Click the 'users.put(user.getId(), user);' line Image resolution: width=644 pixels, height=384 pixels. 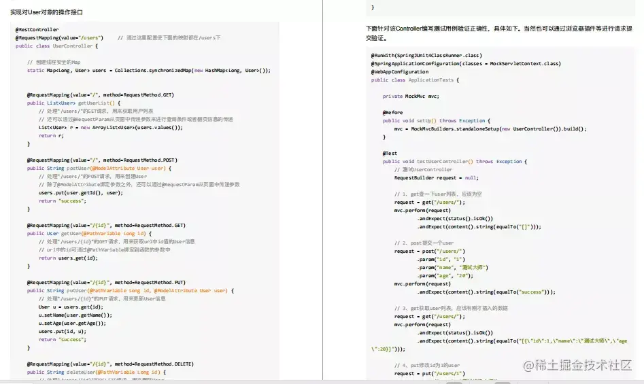click(81, 193)
